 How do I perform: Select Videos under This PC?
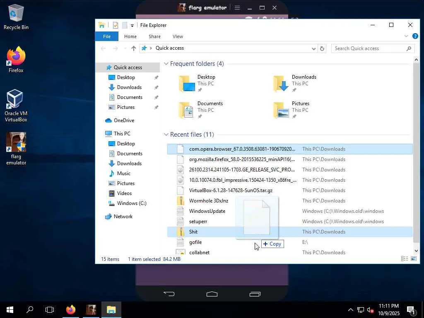click(x=124, y=193)
